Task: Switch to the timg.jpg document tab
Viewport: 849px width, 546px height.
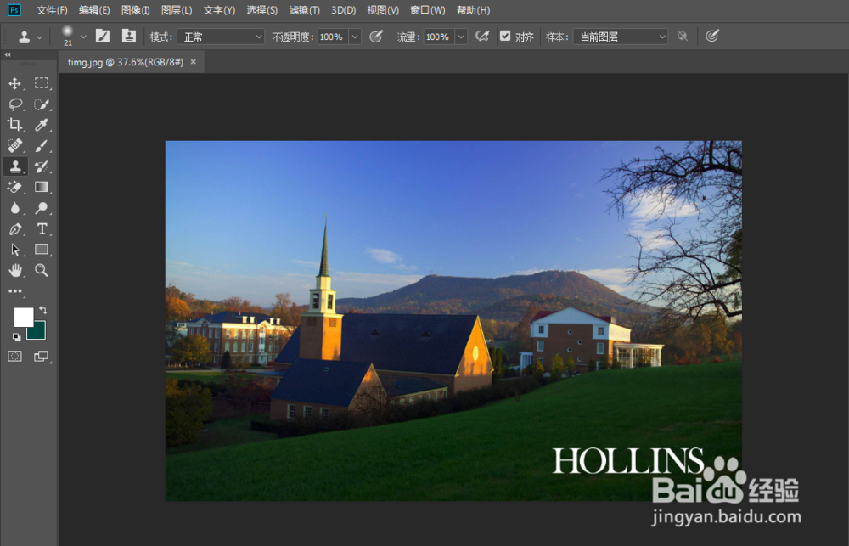Action: [126, 62]
